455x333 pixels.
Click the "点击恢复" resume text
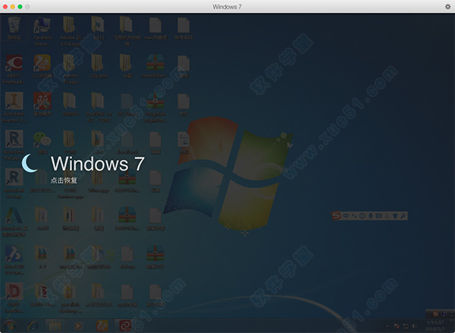[x=64, y=181]
